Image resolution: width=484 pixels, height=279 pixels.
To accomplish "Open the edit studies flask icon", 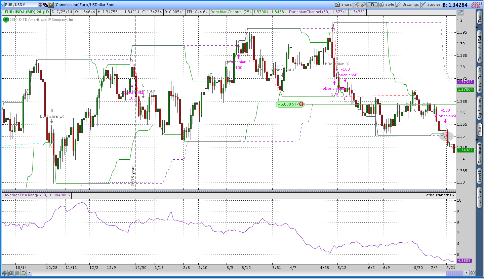I will pos(357,5).
